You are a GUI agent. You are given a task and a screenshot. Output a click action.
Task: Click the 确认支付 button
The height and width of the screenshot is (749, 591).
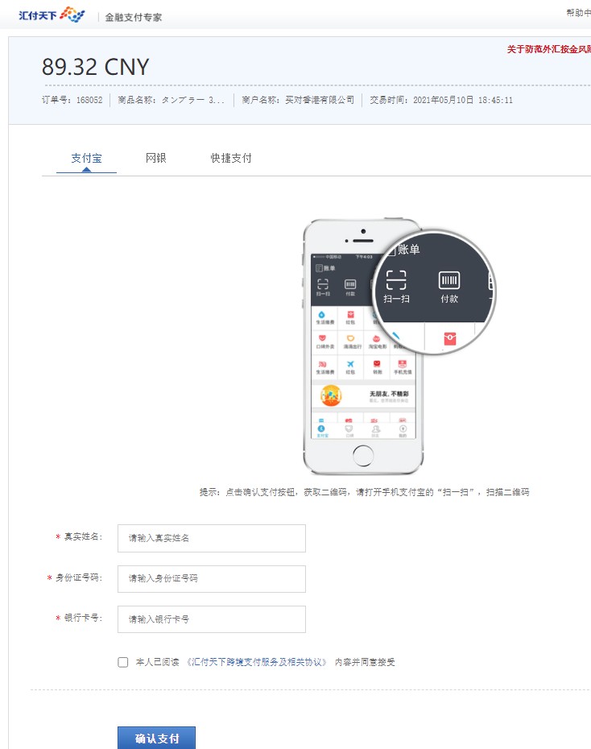tap(156, 738)
